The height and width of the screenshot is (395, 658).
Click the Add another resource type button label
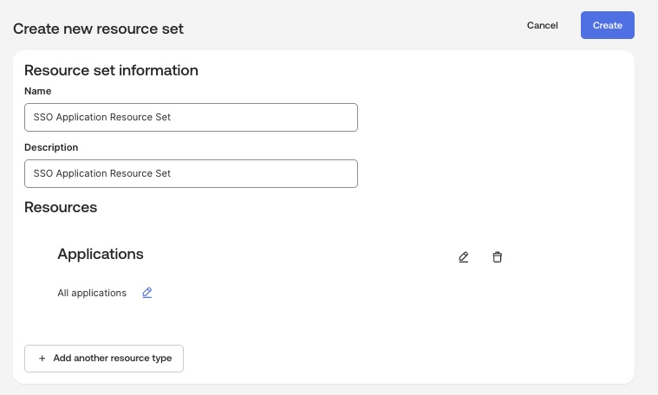[x=112, y=359]
